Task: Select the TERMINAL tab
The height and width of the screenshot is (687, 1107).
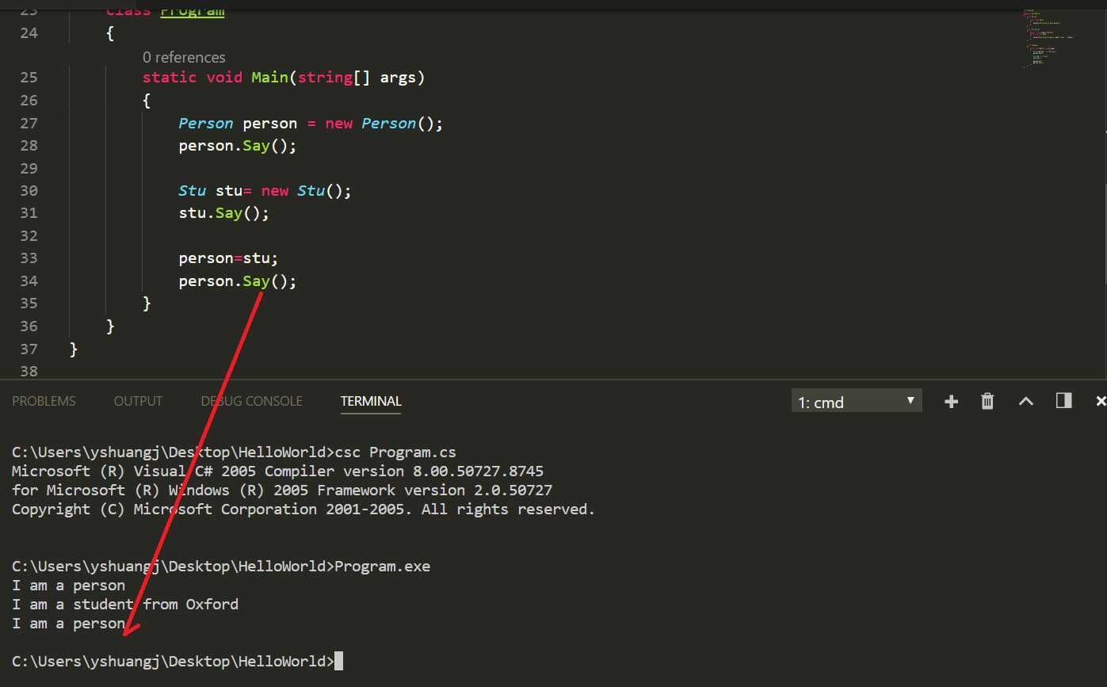Action: point(371,401)
